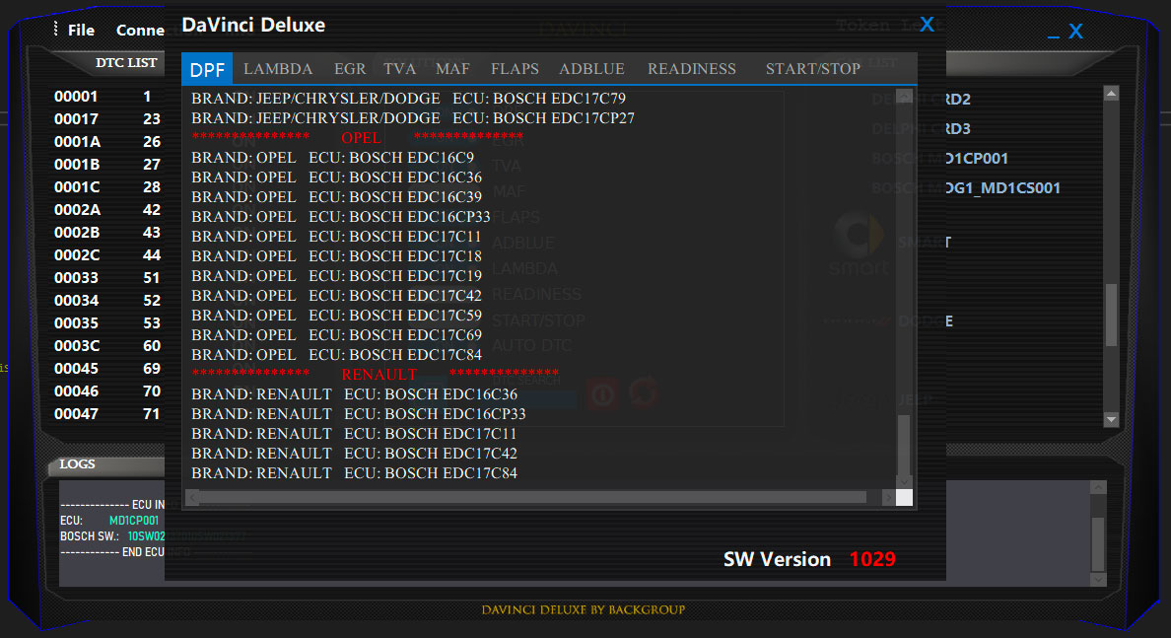
Task: Pick DTC row 00035
Action: [x=107, y=322]
